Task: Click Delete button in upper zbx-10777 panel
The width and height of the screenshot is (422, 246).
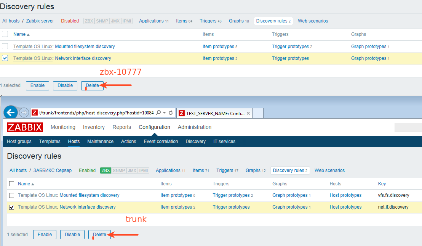Action: coord(92,85)
